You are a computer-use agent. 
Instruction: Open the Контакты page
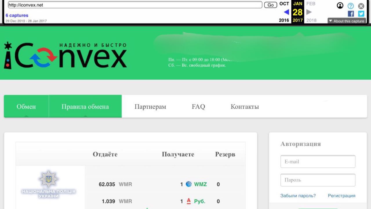pyautogui.click(x=245, y=107)
